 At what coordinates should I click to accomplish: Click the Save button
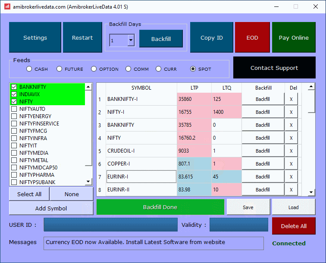point(248,207)
